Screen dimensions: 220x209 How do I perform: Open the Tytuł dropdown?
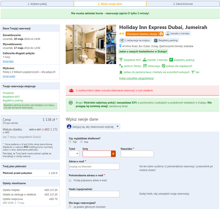74,154
